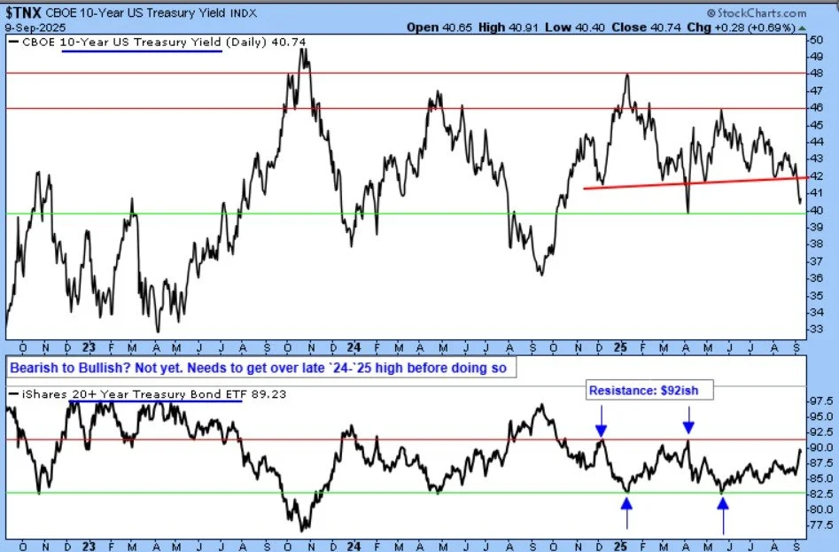
Task: Click the 37 label on the yield axis
Action: tap(816, 261)
